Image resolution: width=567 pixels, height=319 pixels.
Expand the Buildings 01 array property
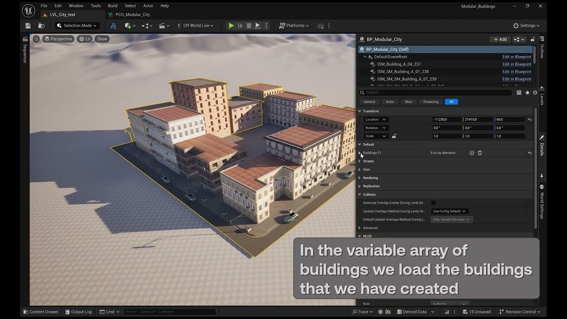[359, 152]
